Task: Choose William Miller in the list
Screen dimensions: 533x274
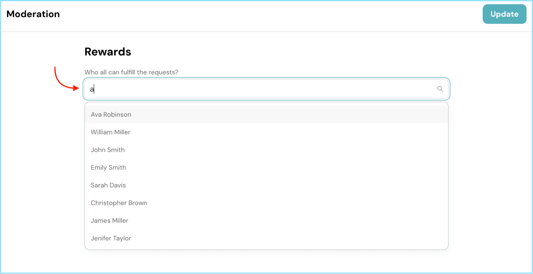Action: [x=110, y=132]
